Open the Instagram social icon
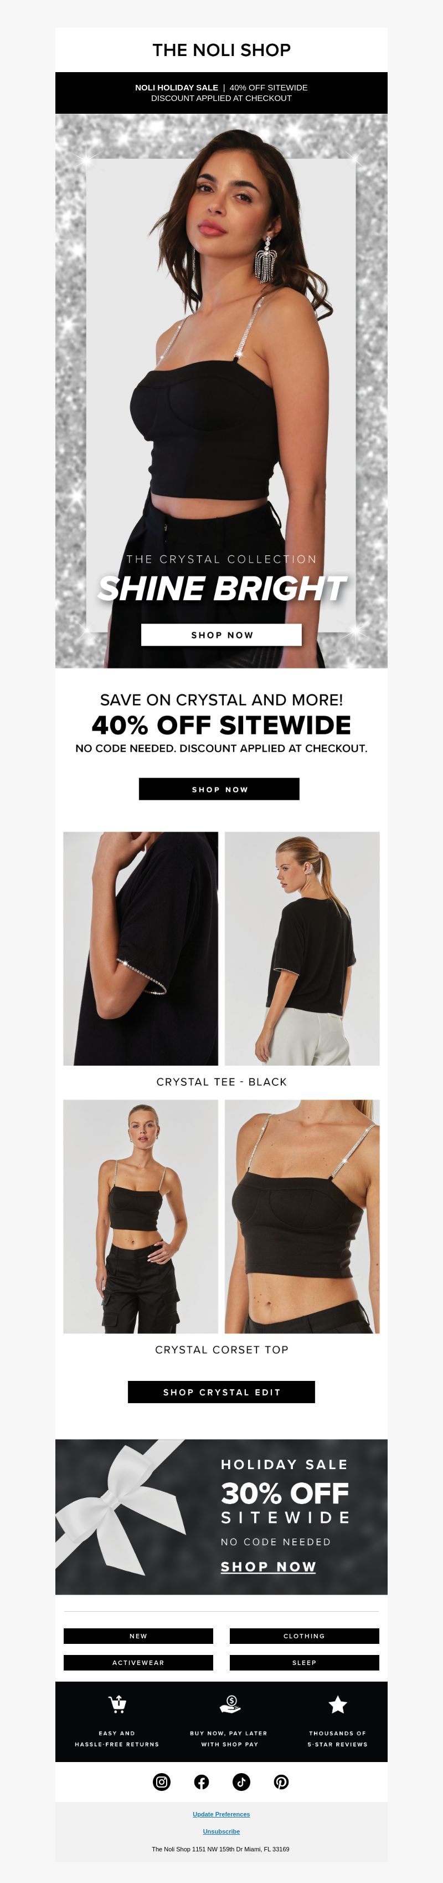Screen dimensions: 443x1883 (x=162, y=1781)
